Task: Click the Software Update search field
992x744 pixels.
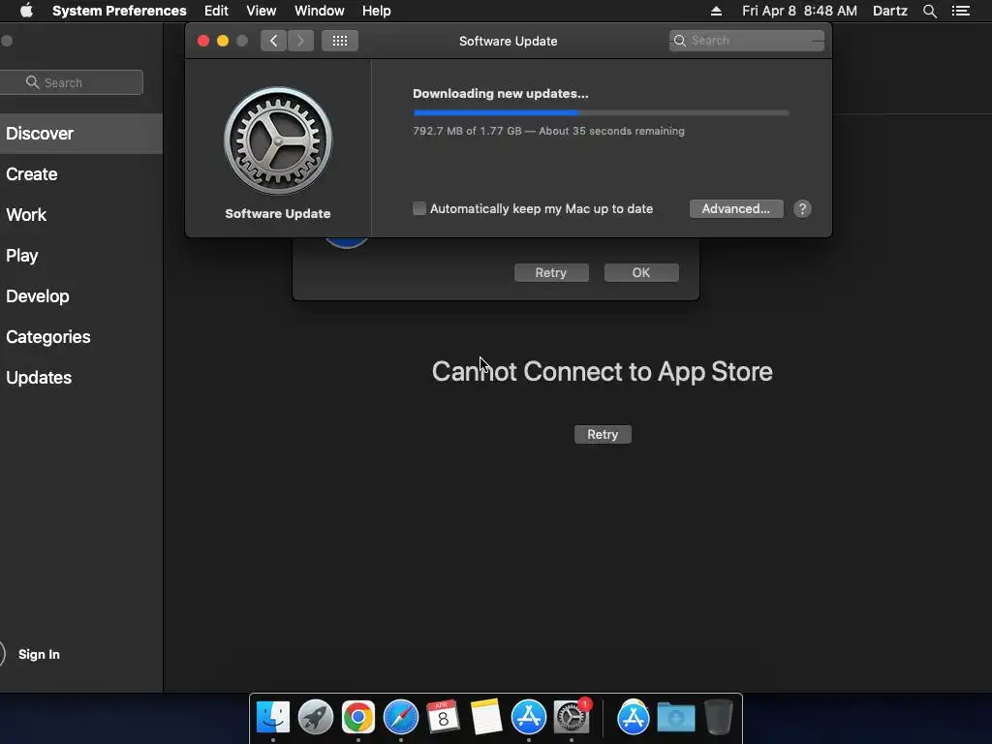Action: pyautogui.click(x=747, y=41)
